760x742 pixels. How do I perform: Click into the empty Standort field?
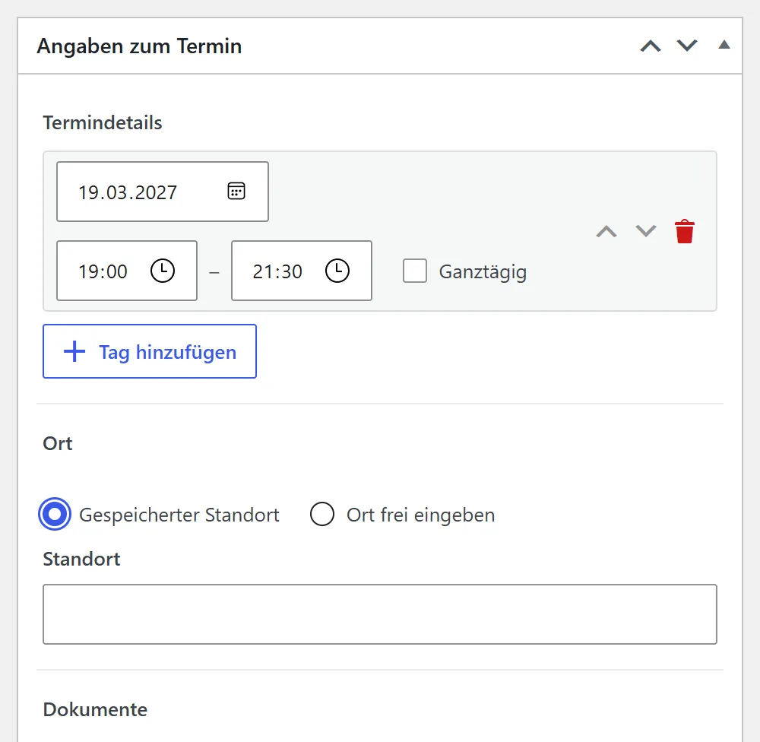tap(380, 614)
